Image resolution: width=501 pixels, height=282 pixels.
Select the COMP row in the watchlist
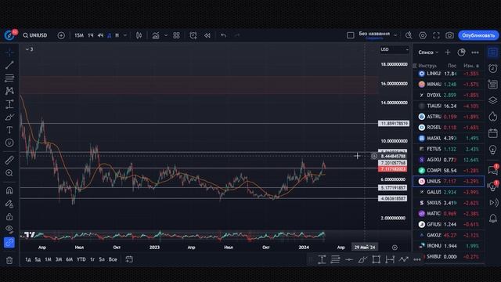tap(449, 171)
